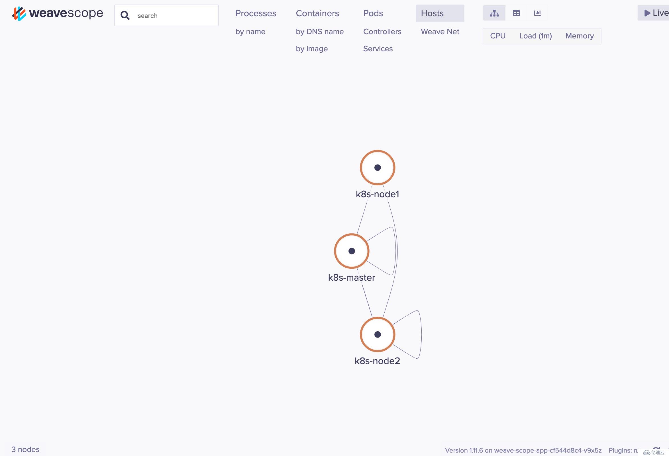This screenshot has width=669, height=456.
Task: Click the k8s-master node
Action: (x=353, y=251)
